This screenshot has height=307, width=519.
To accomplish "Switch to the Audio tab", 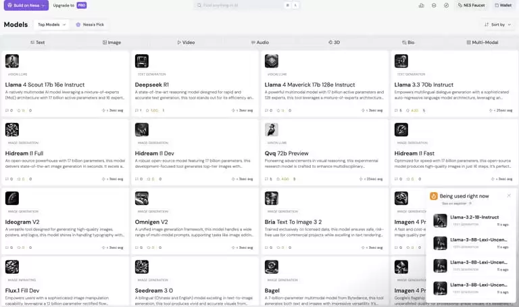I will point(260,43).
